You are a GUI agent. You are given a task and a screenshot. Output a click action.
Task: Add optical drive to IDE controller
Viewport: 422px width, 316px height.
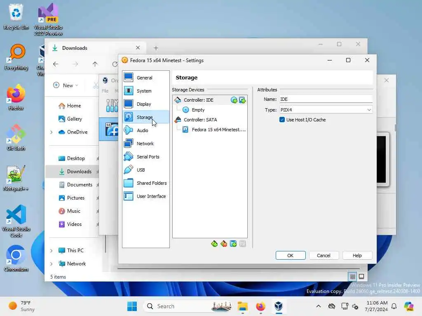(234, 100)
